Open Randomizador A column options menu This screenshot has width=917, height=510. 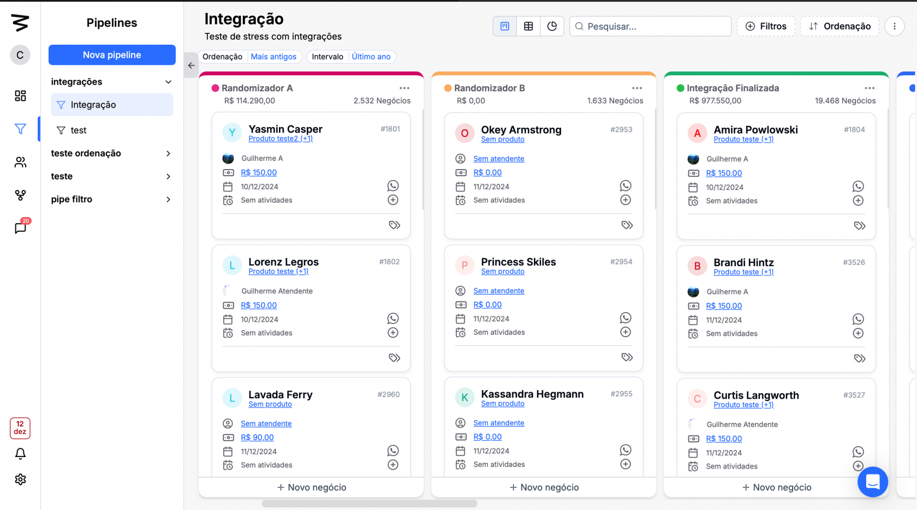(x=404, y=88)
